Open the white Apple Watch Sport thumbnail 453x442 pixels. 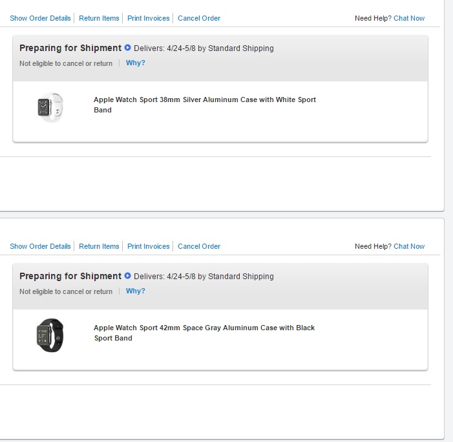point(50,107)
